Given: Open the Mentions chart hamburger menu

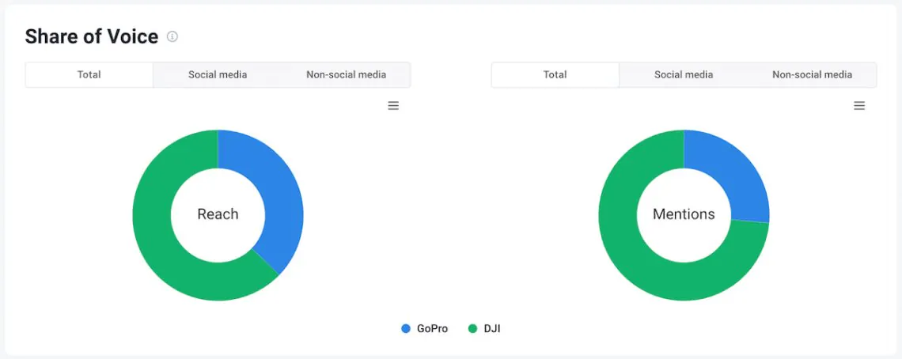Looking at the screenshot, I should point(859,106).
